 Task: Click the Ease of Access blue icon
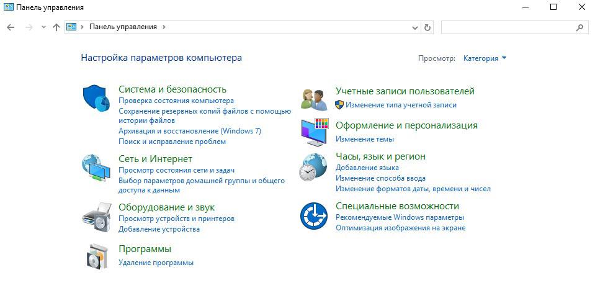coord(314,216)
